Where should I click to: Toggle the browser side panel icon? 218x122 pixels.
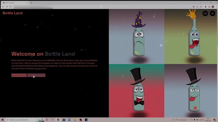(x=209, y=7)
